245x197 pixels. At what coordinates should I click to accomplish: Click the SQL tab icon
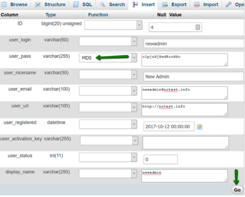[76, 5]
